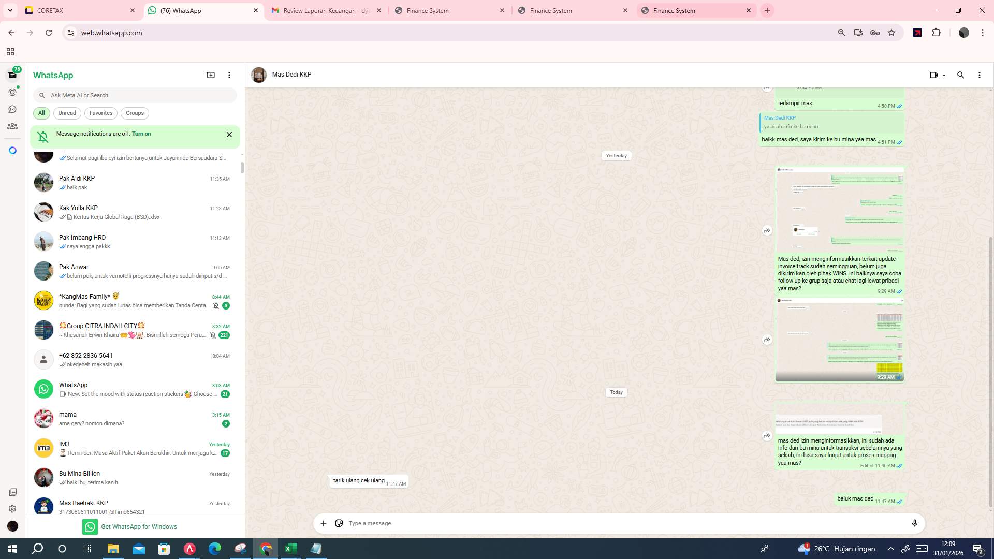Start a new chat with the new-chat icon
The width and height of the screenshot is (994, 559).
[x=210, y=75]
